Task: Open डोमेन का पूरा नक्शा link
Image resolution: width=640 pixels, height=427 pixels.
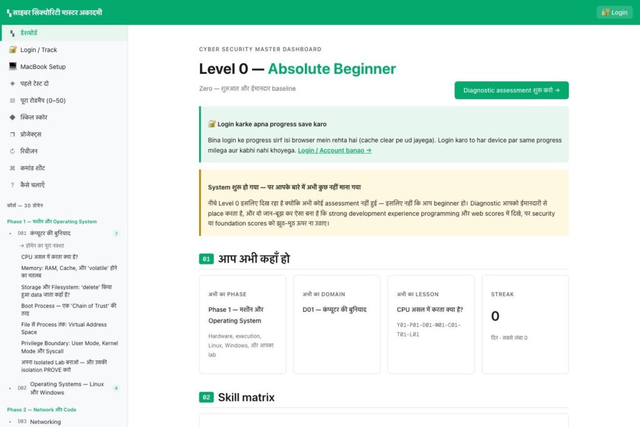Action: click(42, 246)
